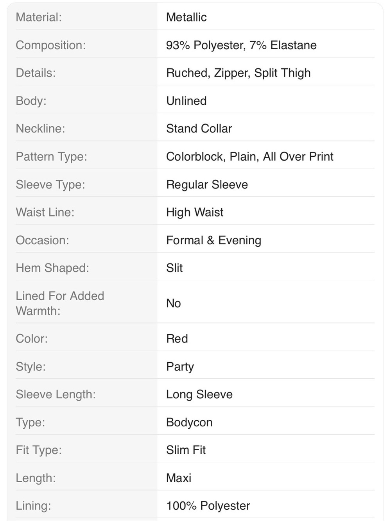
Task: Click the Metallic material value
Action: tap(187, 17)
